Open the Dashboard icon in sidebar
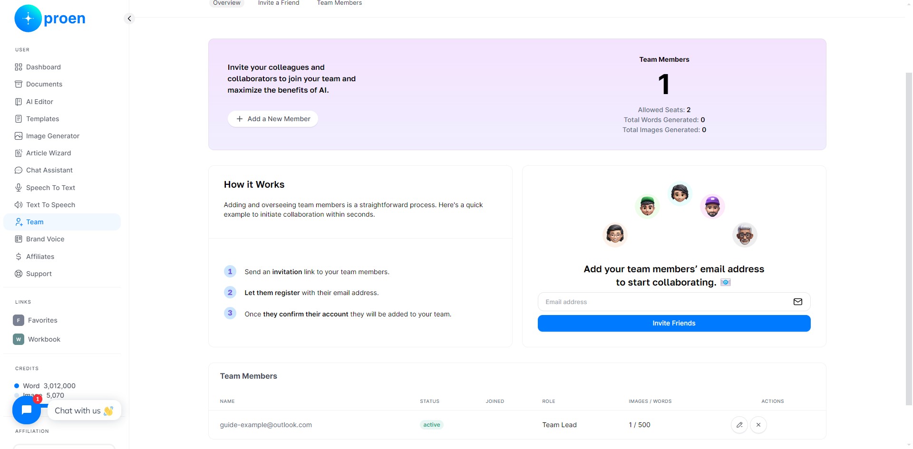913x449 pixels. 19,67
